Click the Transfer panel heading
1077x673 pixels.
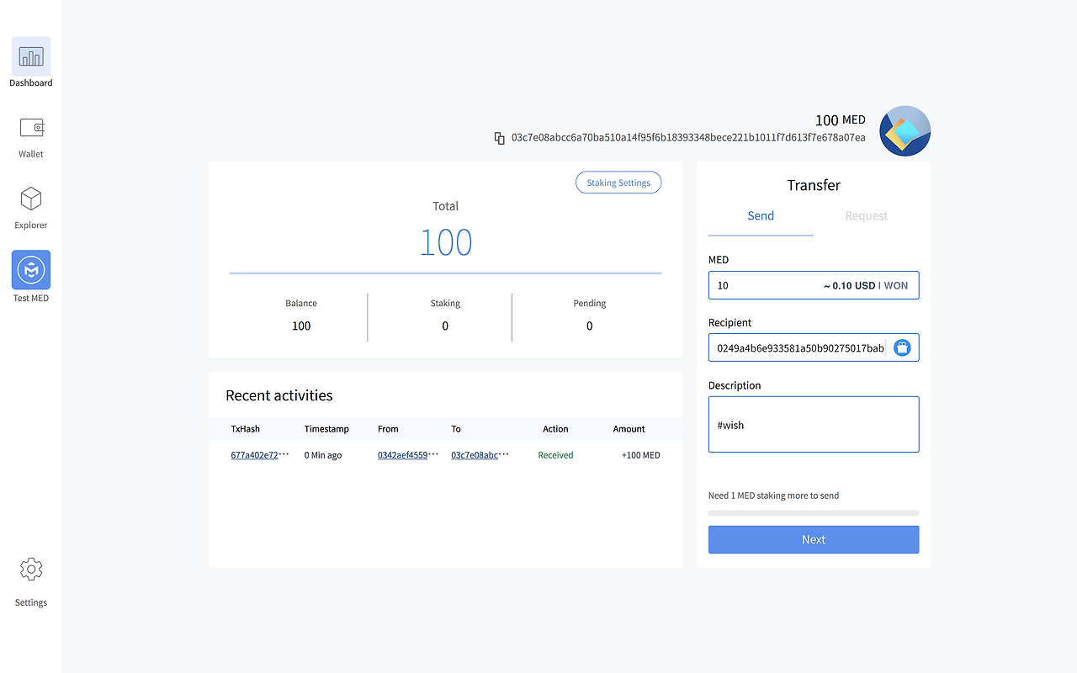pyautogui.click(x=814, y=185)
